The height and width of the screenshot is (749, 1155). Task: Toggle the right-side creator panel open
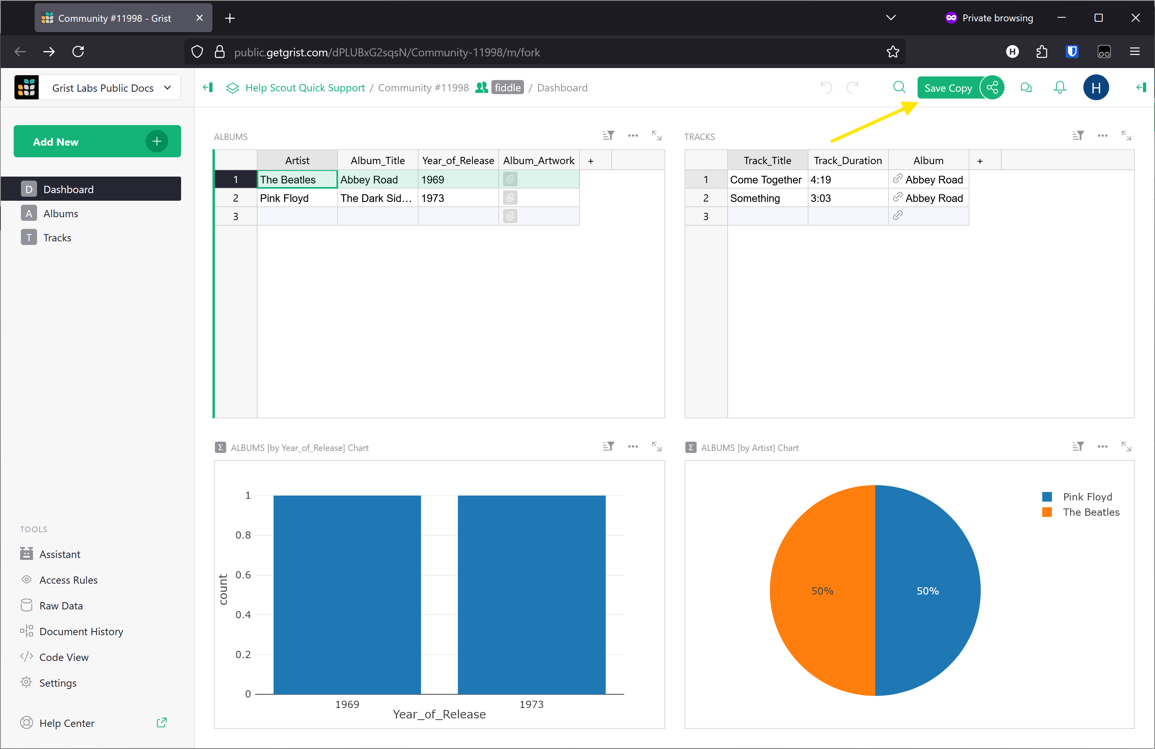pos(1141,87)
